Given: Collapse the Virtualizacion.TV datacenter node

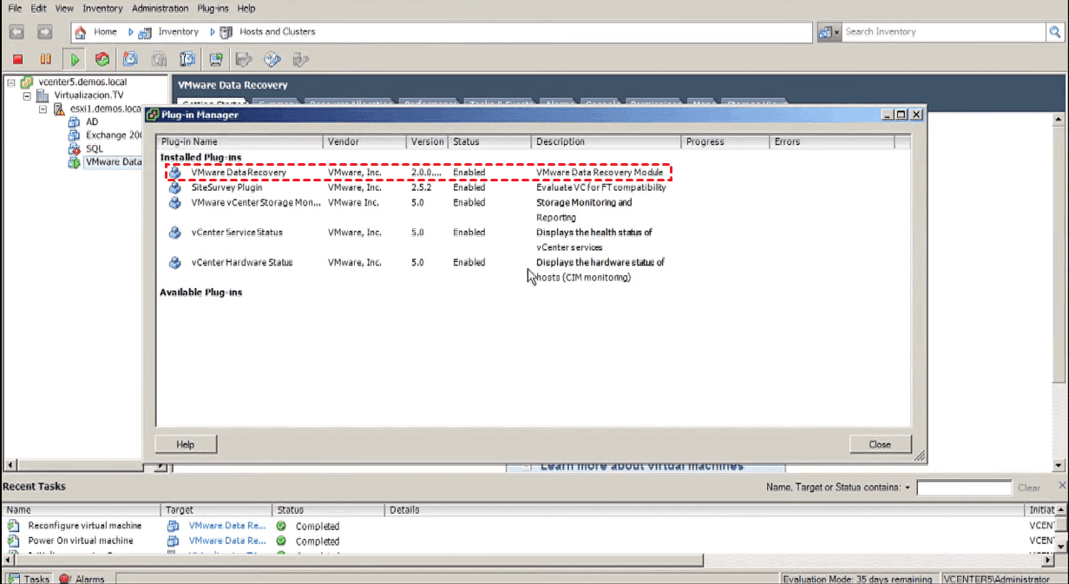Looking at the screenshot, I should [26, 95].
